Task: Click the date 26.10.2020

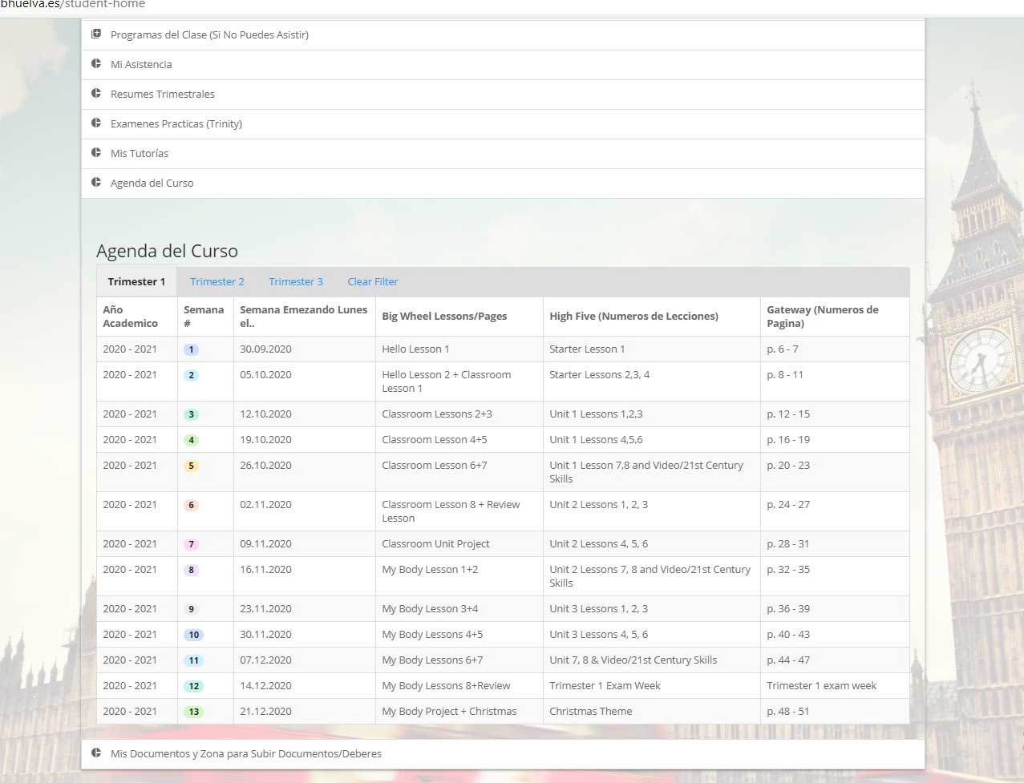Action: coord(265,466)
